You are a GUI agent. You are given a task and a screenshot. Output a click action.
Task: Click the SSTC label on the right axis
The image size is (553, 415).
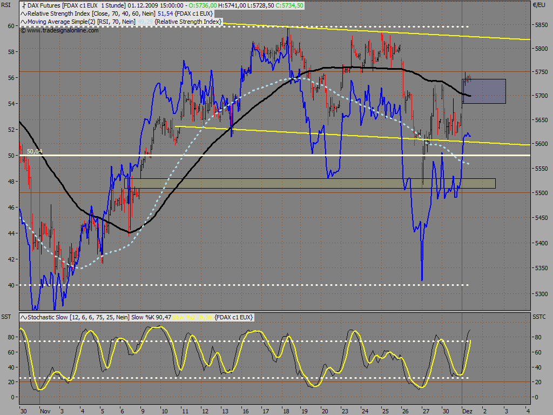(539, 317)
